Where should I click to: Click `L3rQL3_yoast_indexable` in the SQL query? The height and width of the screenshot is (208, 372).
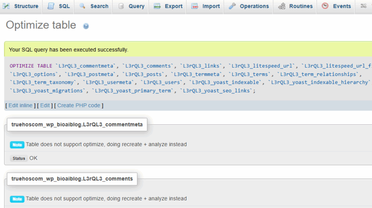pyautogui.click(x=225, y=82)
